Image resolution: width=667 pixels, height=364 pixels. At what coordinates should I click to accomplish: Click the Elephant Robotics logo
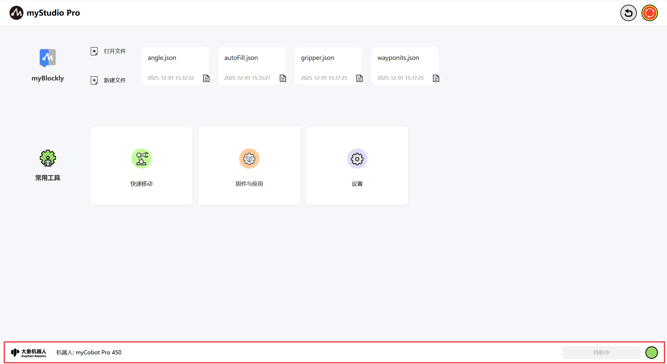pyautogui.click(x=29, y=353)
